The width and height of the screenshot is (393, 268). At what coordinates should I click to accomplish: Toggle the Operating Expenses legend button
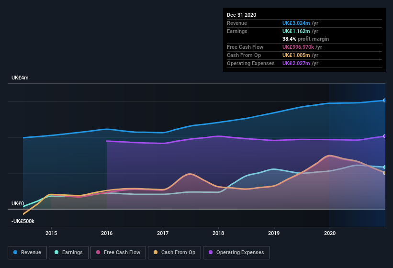236,253
